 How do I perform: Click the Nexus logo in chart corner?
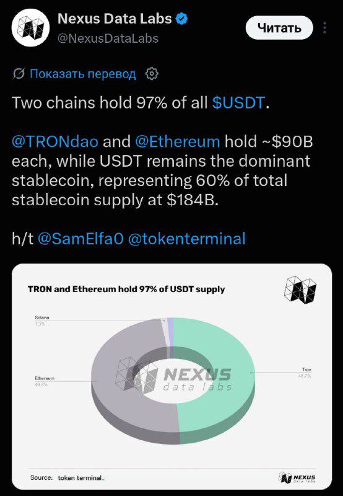tap(300, 290)
